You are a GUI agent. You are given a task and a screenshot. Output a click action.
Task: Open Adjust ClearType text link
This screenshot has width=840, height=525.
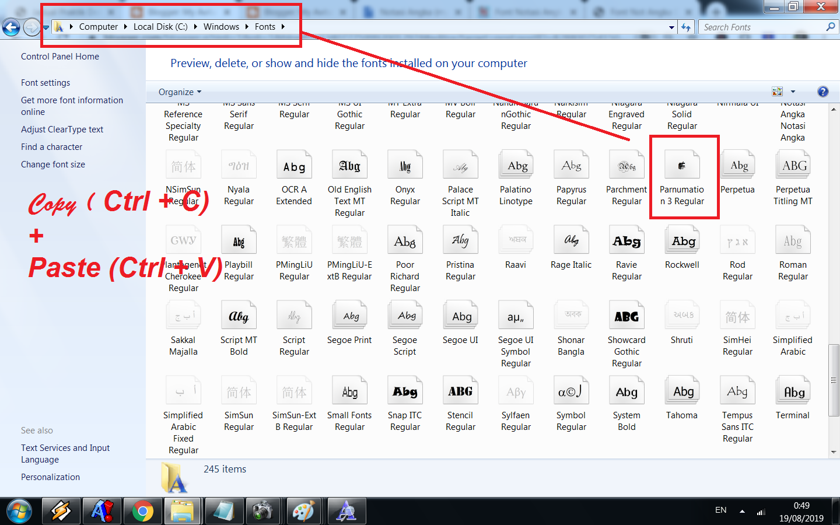point(62,129)
